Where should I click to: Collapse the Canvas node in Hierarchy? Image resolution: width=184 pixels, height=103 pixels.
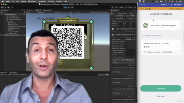6,21
